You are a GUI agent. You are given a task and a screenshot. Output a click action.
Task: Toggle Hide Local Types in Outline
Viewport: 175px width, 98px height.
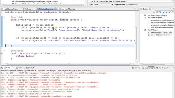170,12
